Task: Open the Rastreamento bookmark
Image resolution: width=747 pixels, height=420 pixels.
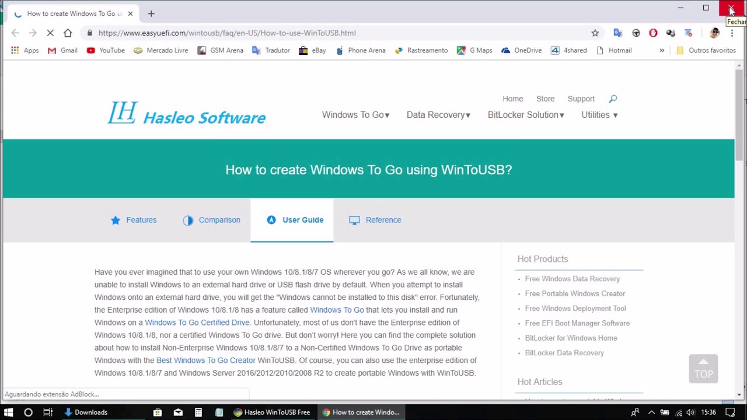Action: click(x=421, y=51)
